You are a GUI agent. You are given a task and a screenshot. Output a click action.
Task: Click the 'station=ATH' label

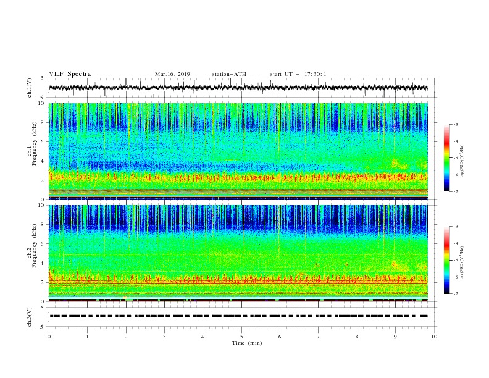click(229, 74)
